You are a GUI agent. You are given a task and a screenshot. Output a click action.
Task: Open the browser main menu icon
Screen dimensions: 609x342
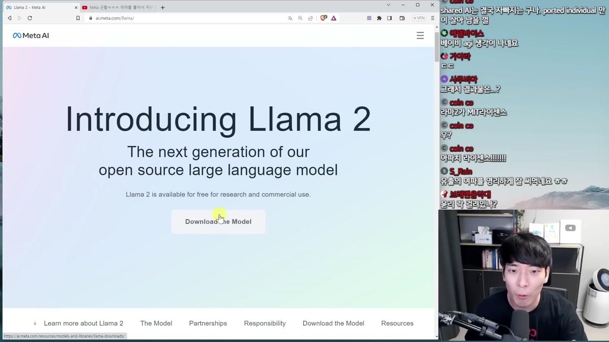pyautogui.click(x=432, y=18)
